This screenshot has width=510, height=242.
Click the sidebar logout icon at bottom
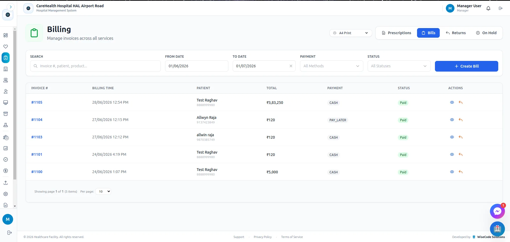pyautogui.click(x=9, y=233)
